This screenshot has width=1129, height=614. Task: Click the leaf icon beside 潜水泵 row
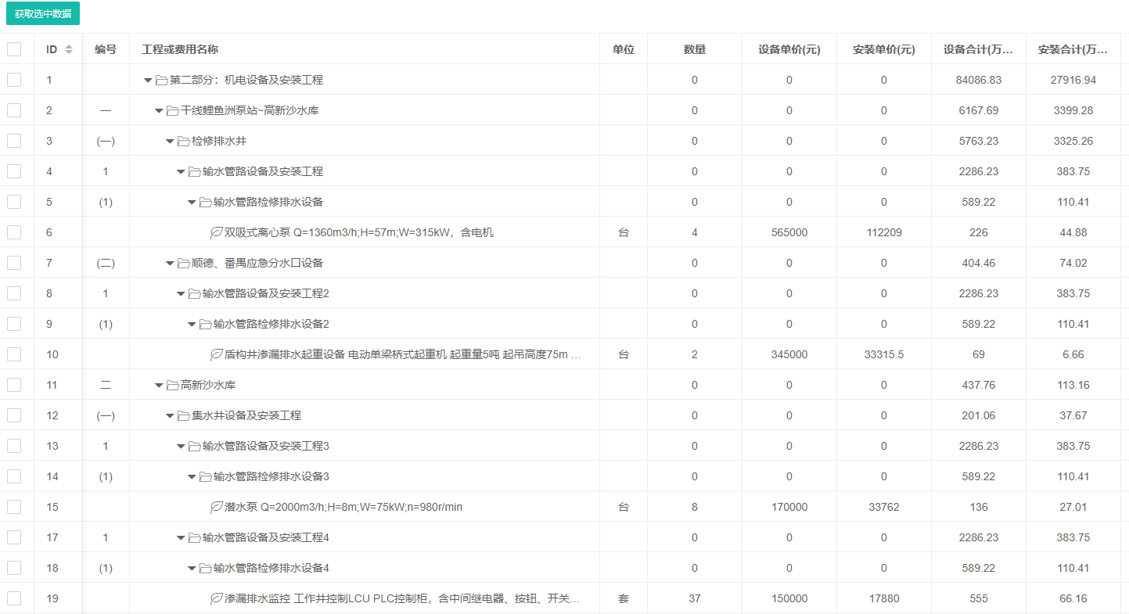tap(217, 507)
